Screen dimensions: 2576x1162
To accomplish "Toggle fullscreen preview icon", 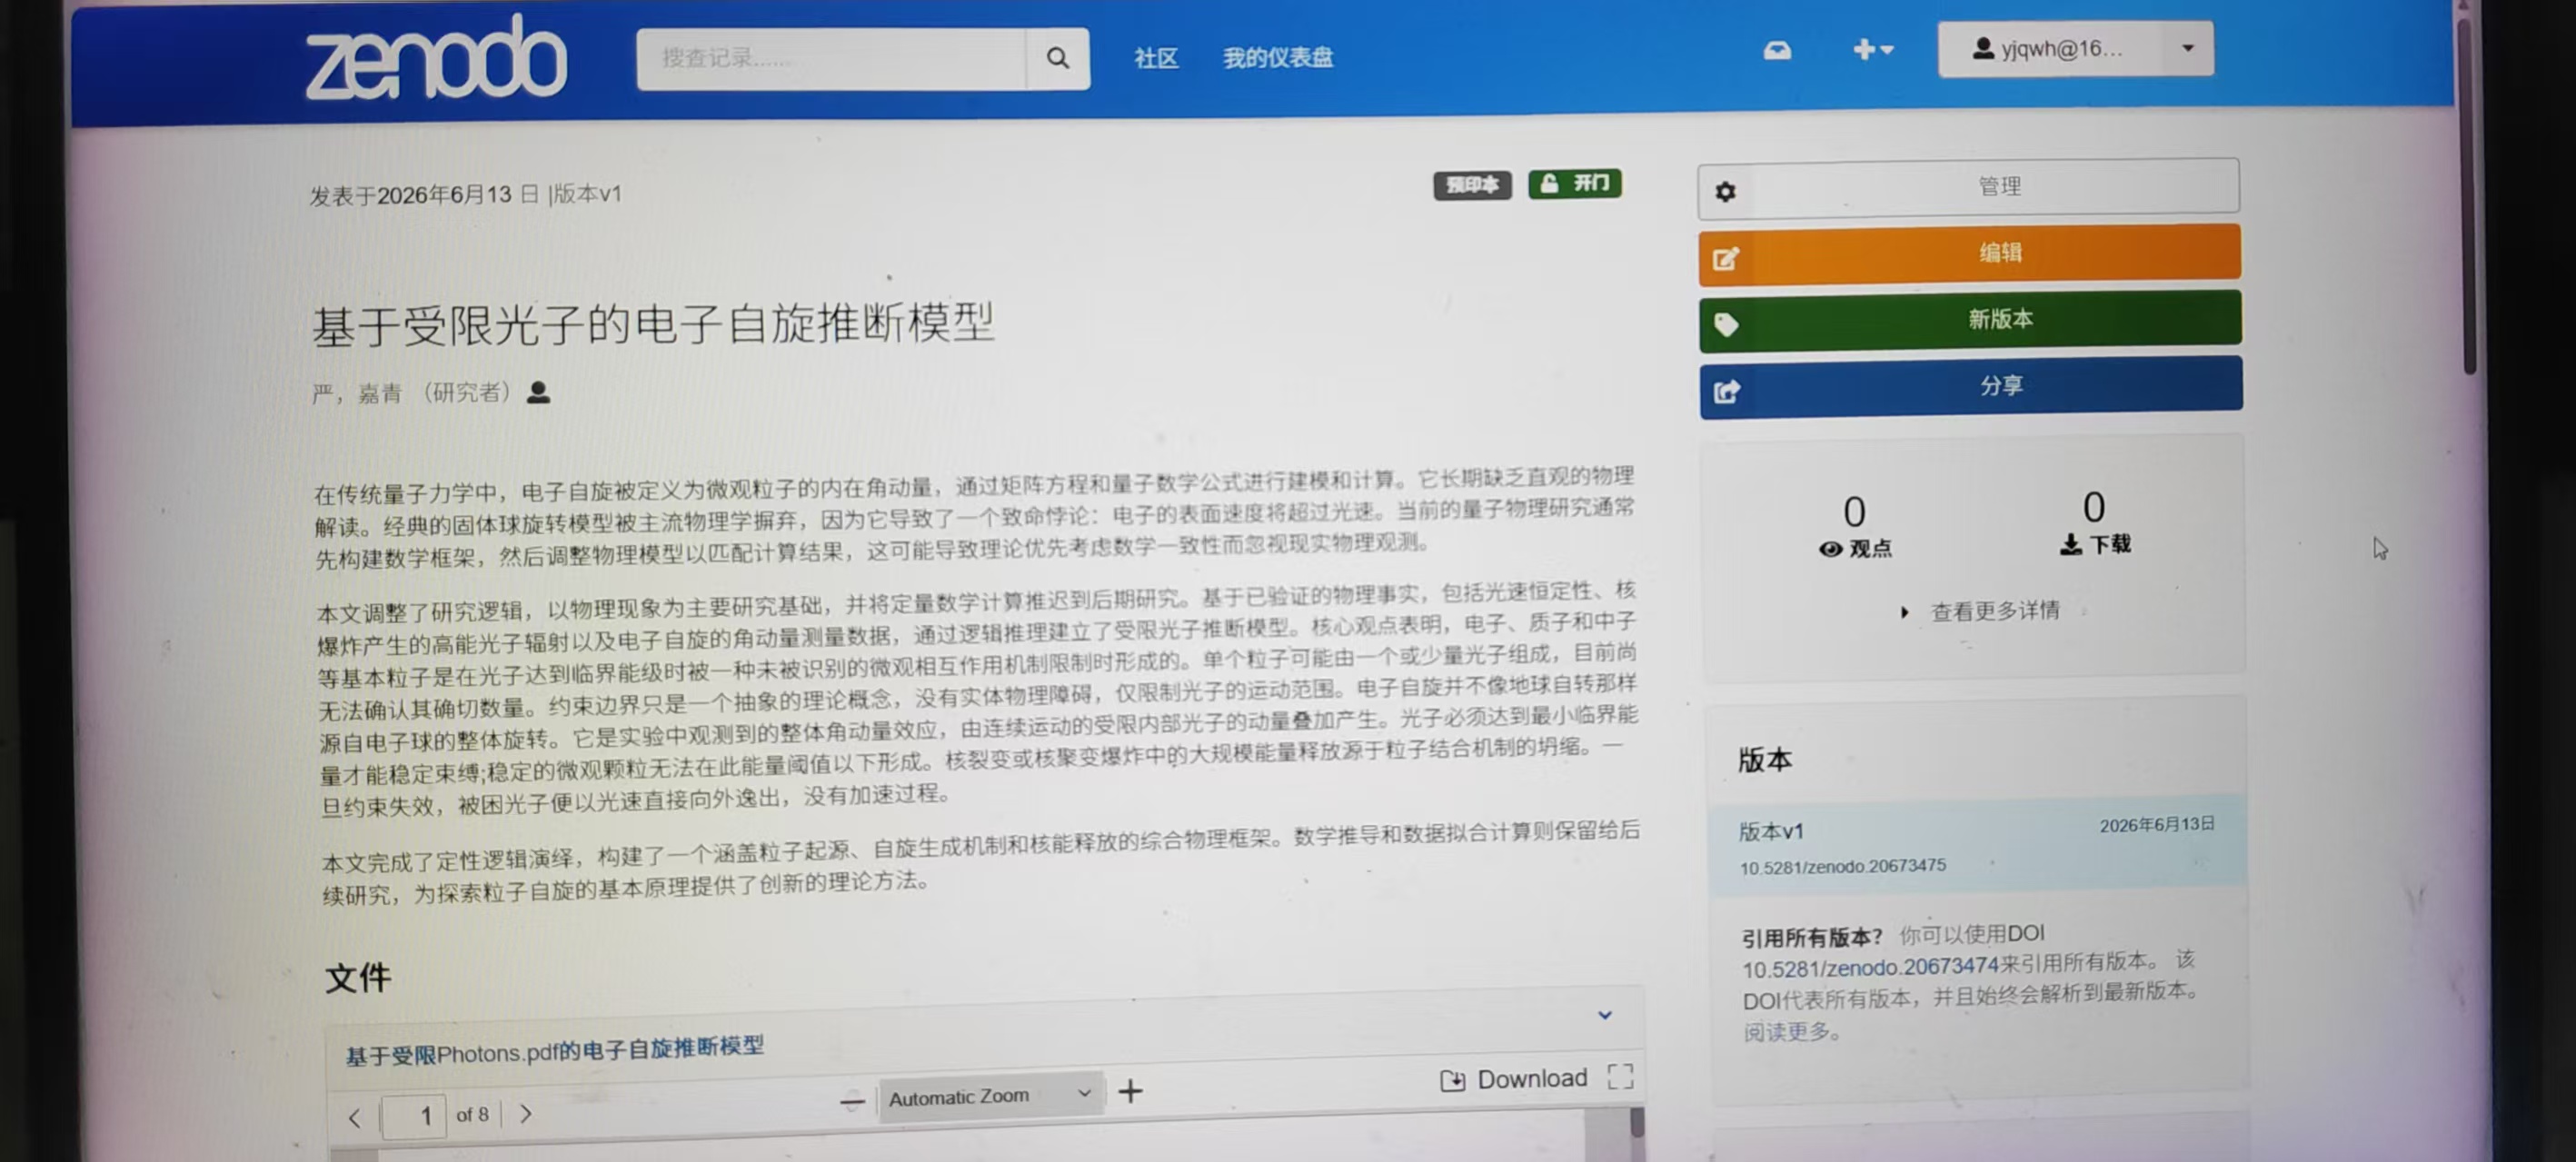I will [1620, 1077].
